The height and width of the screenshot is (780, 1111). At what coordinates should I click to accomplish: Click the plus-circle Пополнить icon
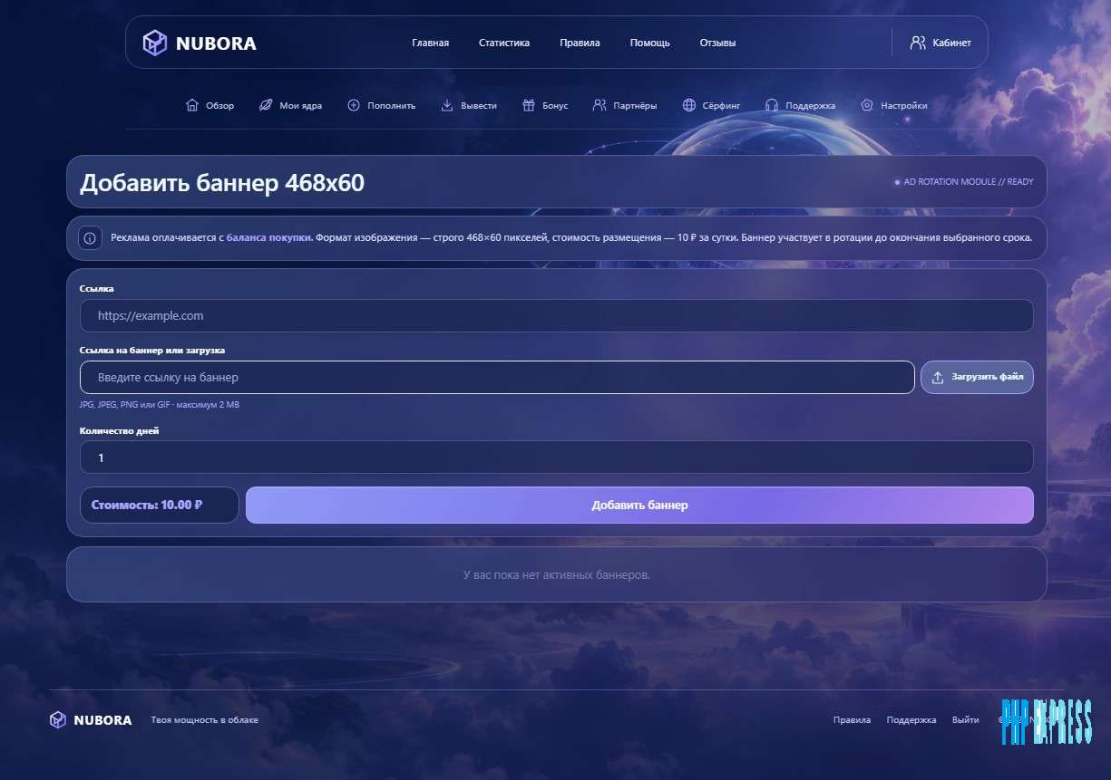point(354,105)
